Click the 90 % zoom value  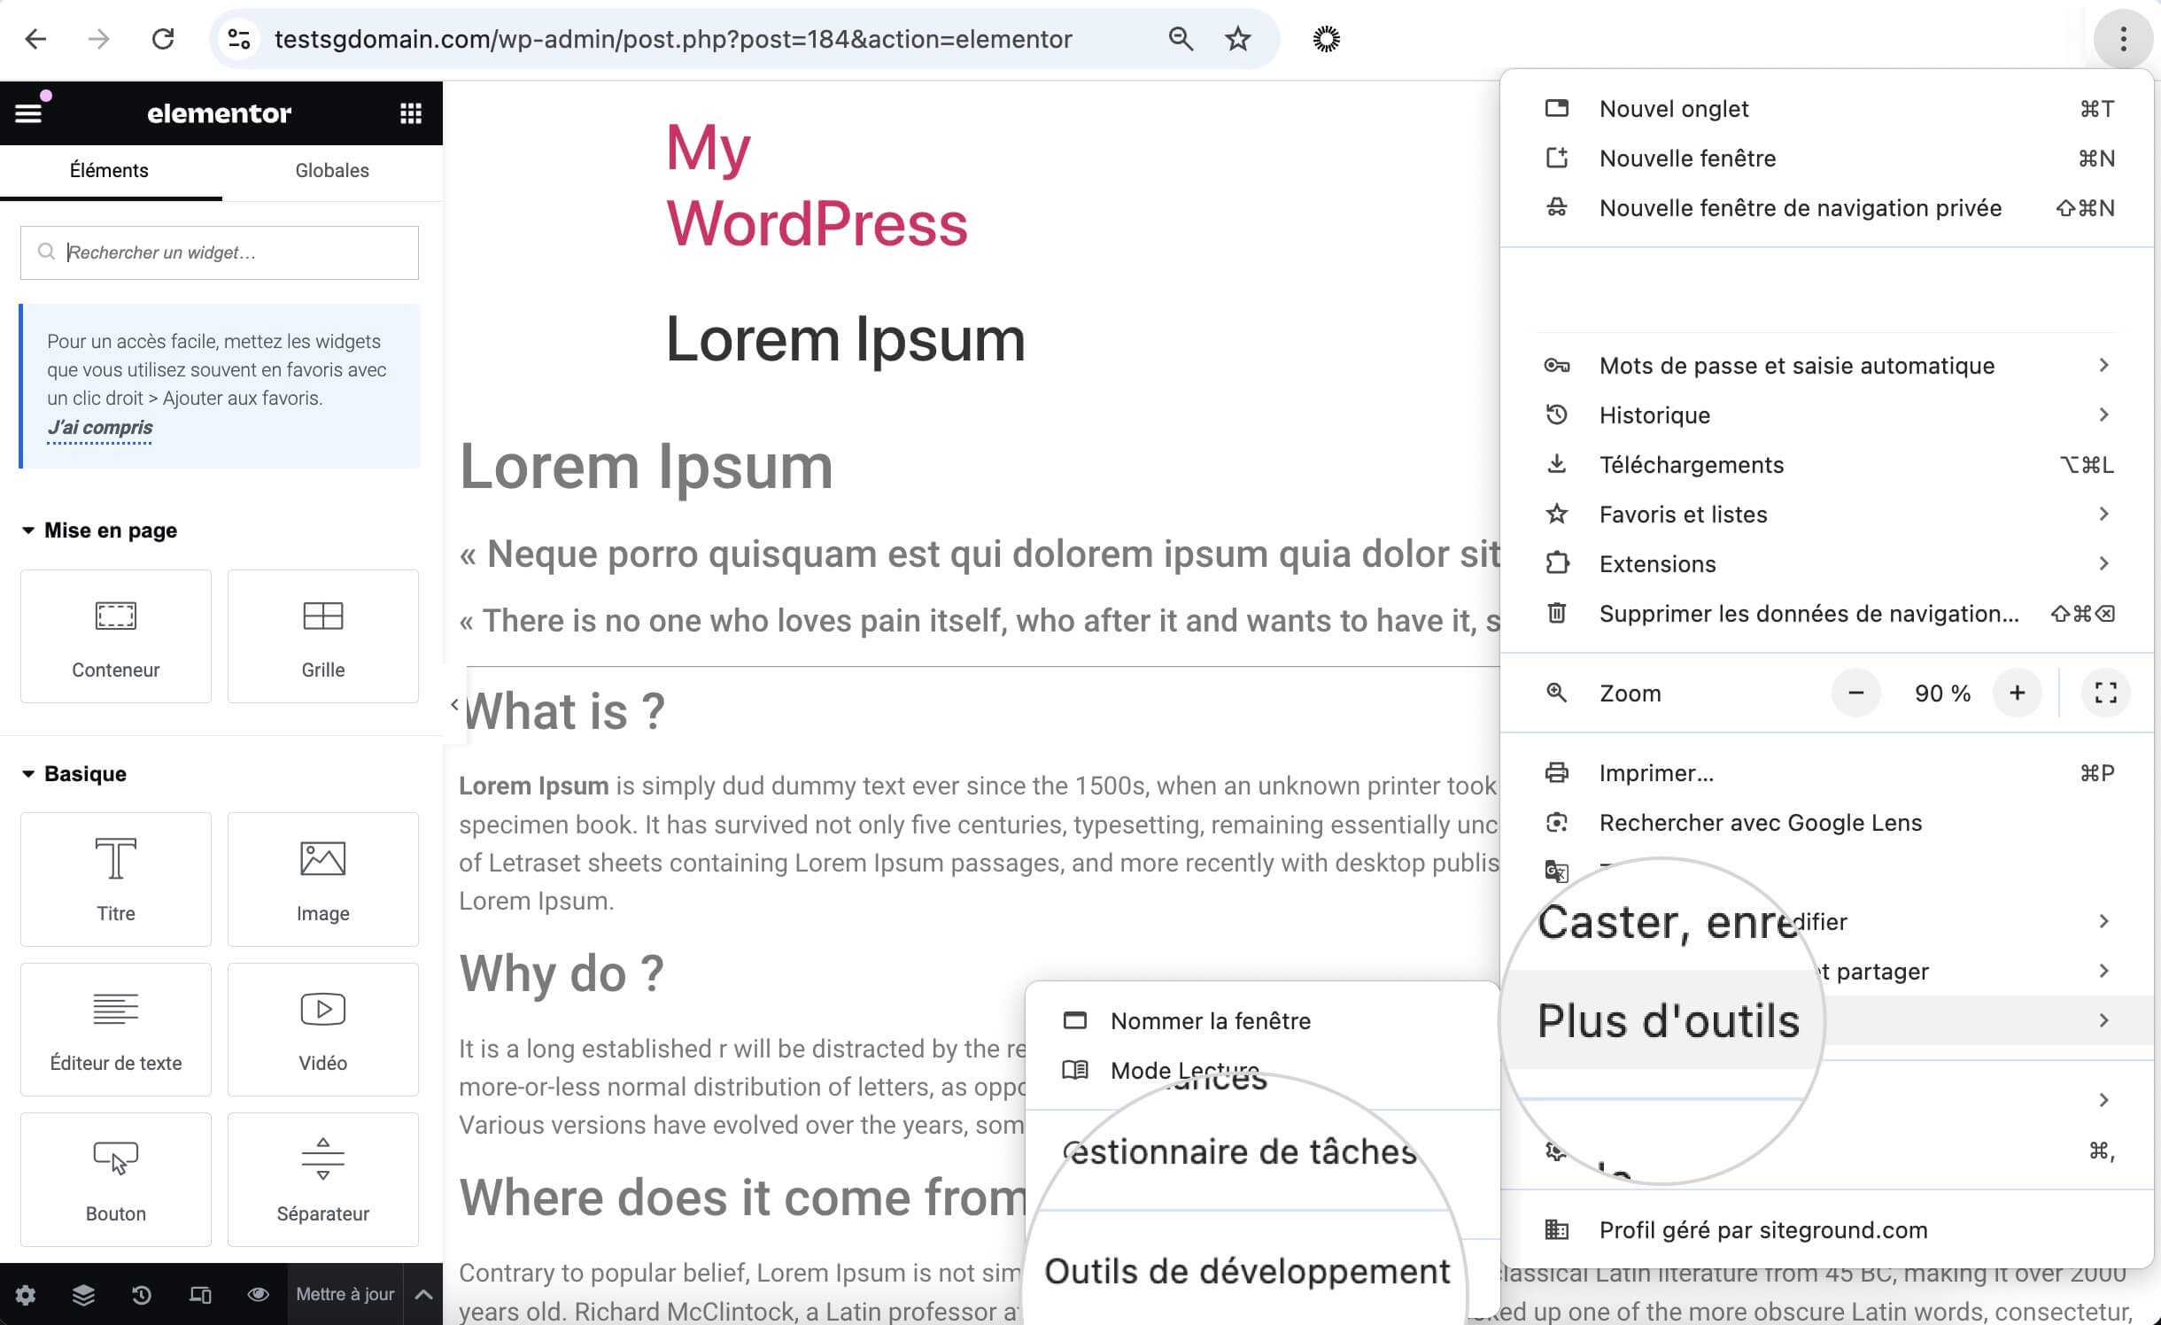coord(1942,693)
